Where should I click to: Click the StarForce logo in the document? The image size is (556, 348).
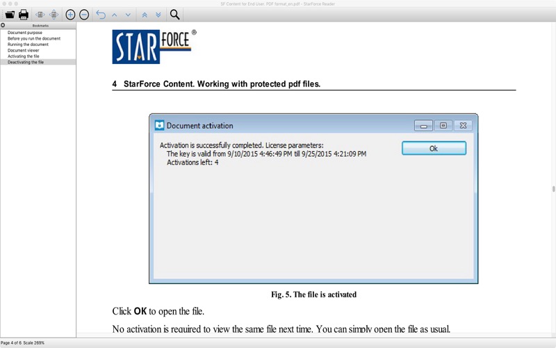tap(154, 47)
